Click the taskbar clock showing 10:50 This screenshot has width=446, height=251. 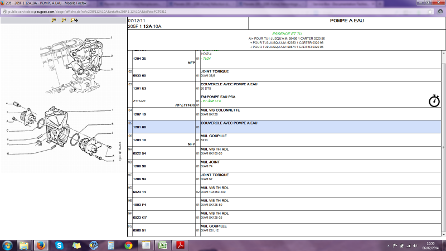coord(430,245)
